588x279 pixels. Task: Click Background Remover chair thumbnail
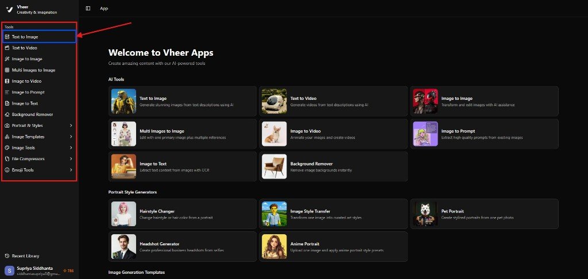pyautogui.click(x=274, y=166)
